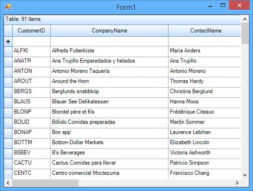253x191 pixels.
Task: Click the scroll left arrow of horizontal scrollbar
Action: (8, 183)
